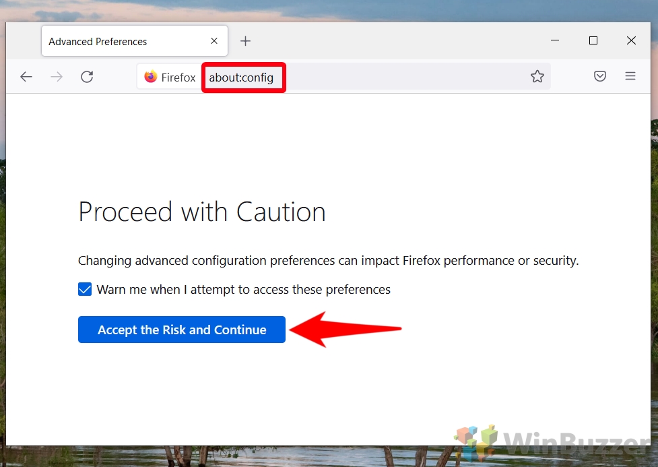
Task: Open the hamburger application menu
Action: click(630, 76)
